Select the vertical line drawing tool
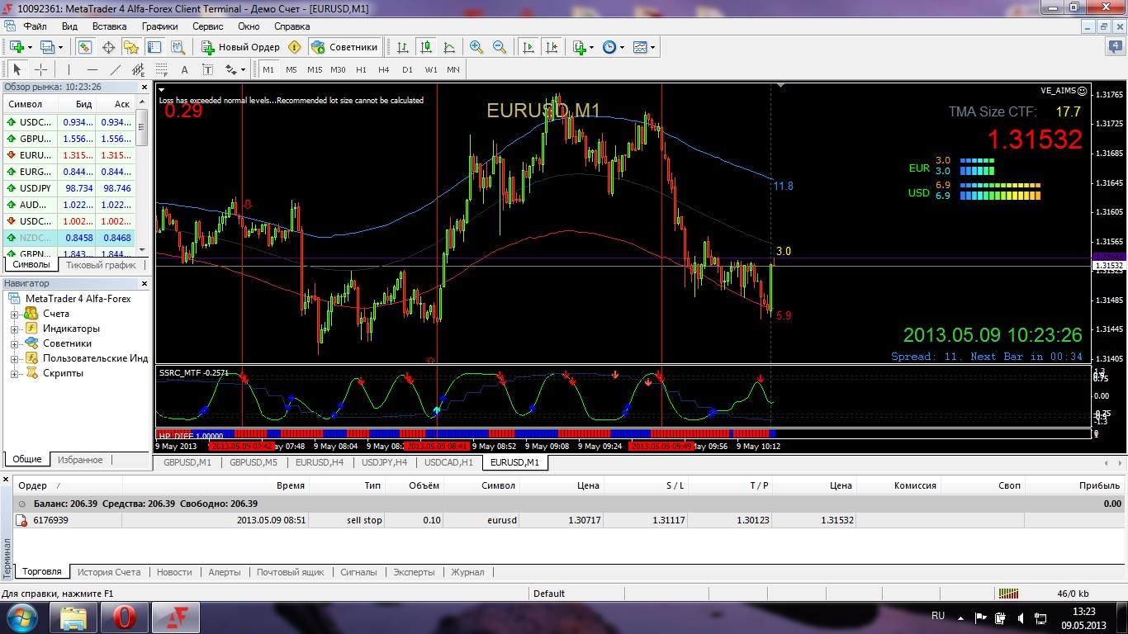This screenshot has width=1128, height=634. tap(69, 69)
